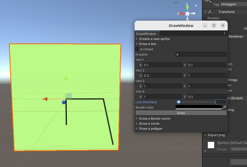The width and height of the screenshot is (247, 167).
Task: Toggle the scene gizmo rotation lock
Action: coord(196,5)
